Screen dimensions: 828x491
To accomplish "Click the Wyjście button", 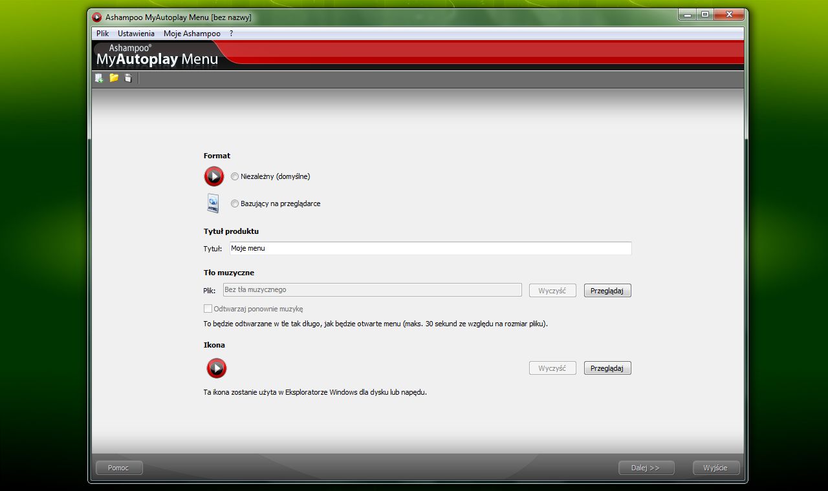I will (716, 468).
